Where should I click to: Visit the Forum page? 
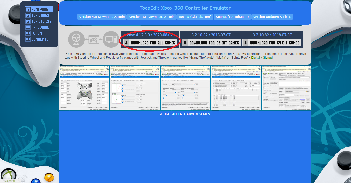(x=39, y=33)
